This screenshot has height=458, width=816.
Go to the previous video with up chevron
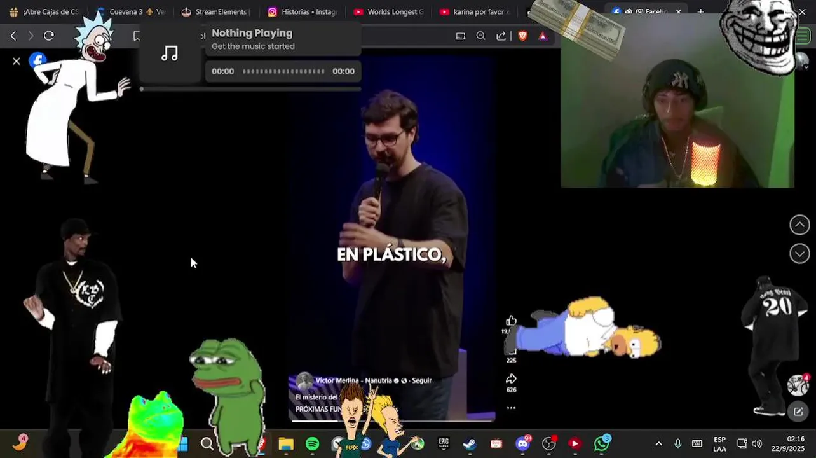coord(799,225)
